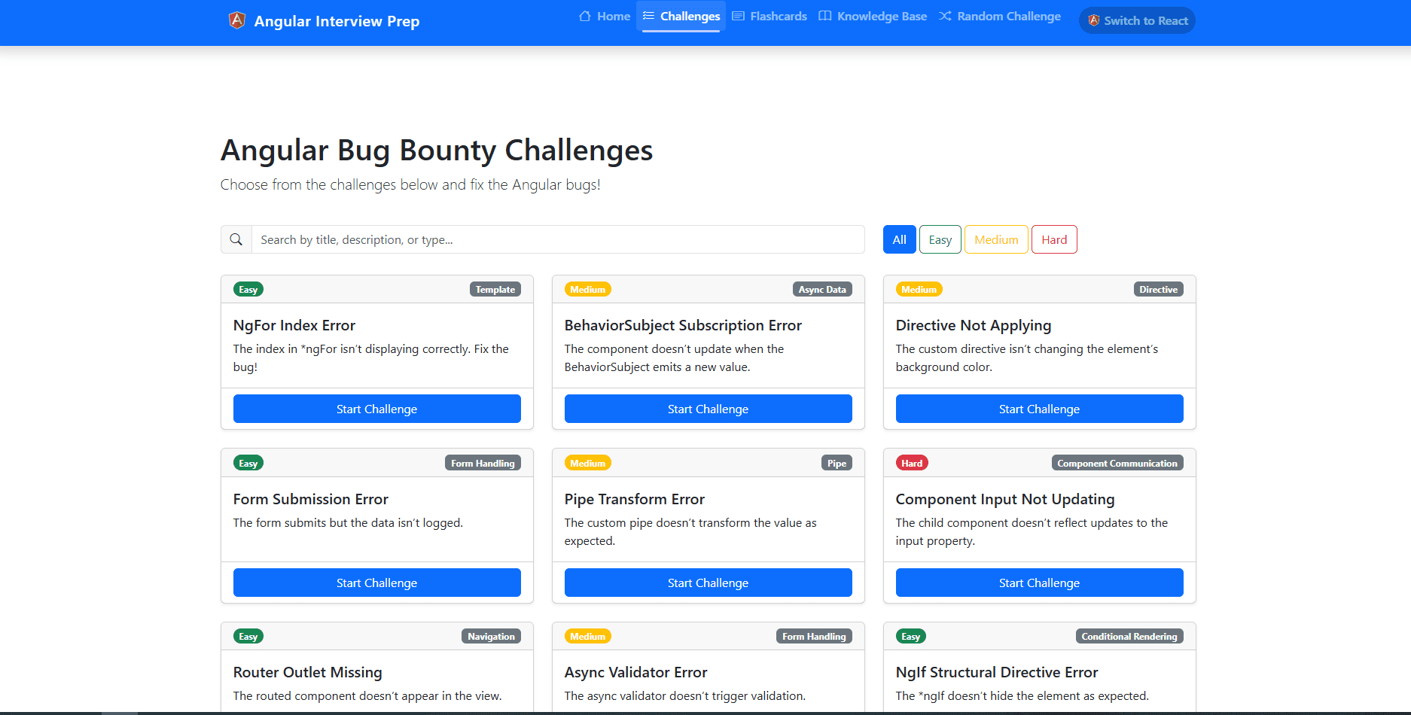The image size is (1411, 715).
Task: Click the Pipe type badge
Action: click(x=837, y=463)
